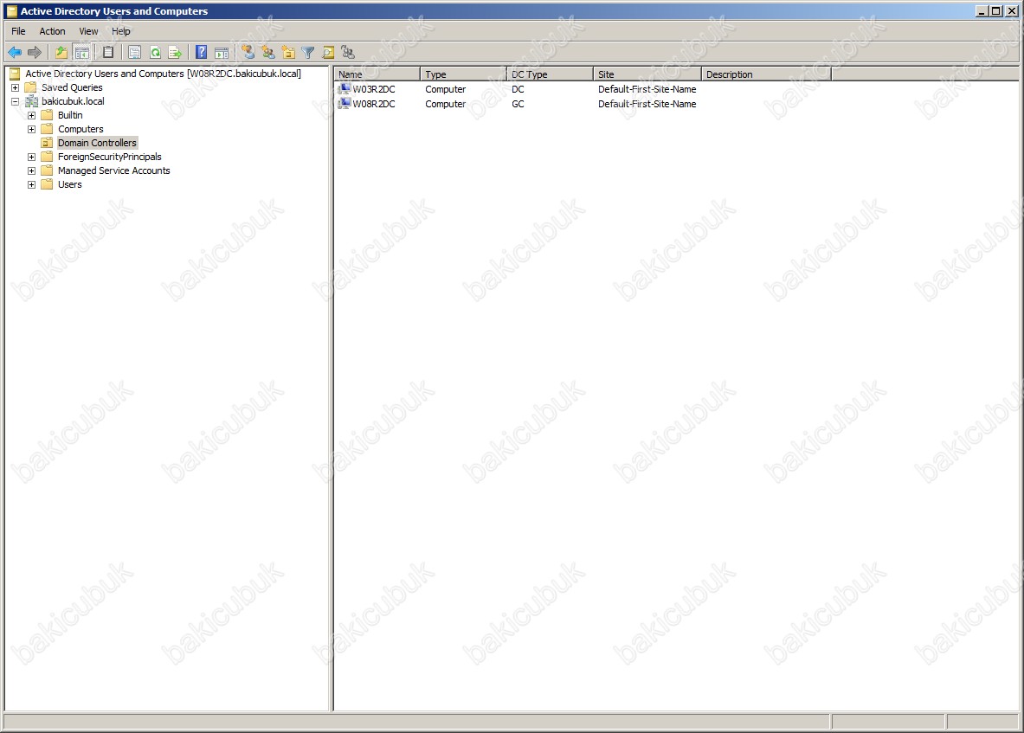Select the W08R2DC name entry
1024x733 pixels.
(x=374, y=103)
